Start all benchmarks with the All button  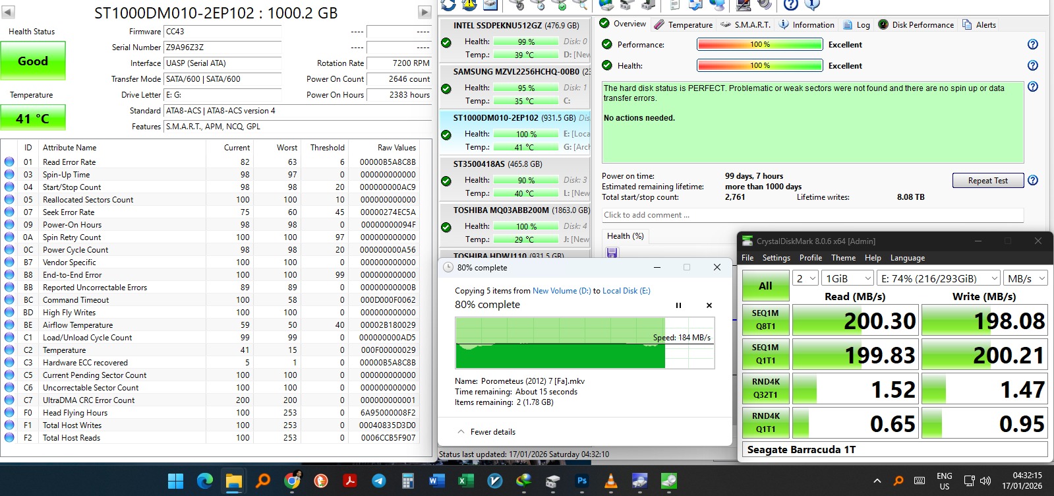(765, 286)
